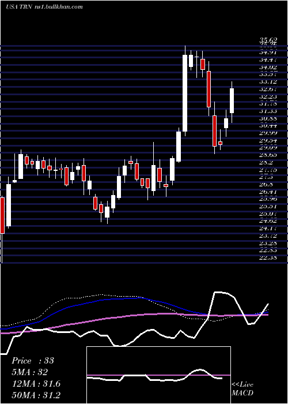Click the 30.44 price axis label
This screenshot has height=404, width=288.
point(268,126)
